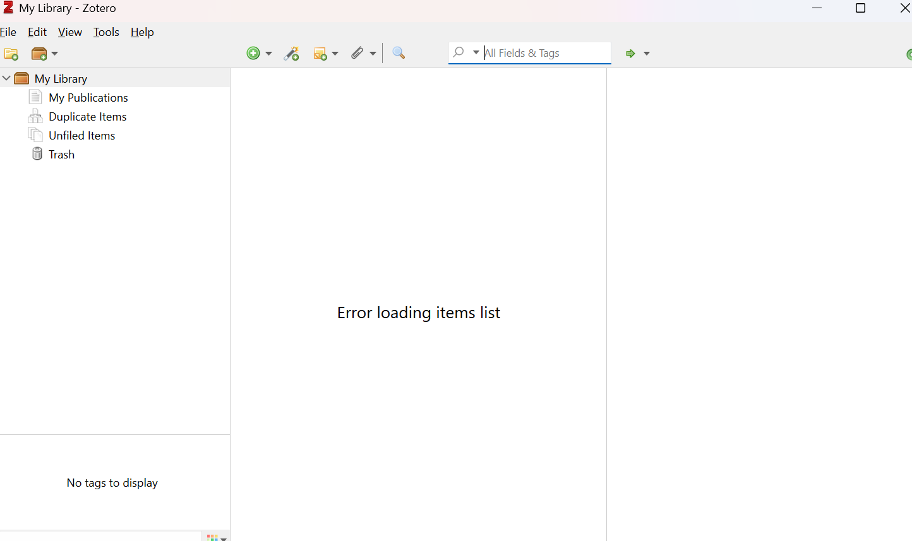Minimize the Zotero window
Image resolution: width=912 pixels, height=541 pixels.
[x=817, y=8]
